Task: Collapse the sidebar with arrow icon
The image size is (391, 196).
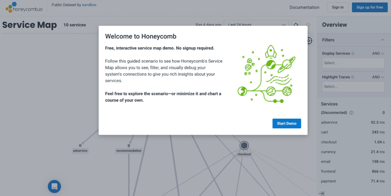Action: pyautogui.click(x=322, y=193)
